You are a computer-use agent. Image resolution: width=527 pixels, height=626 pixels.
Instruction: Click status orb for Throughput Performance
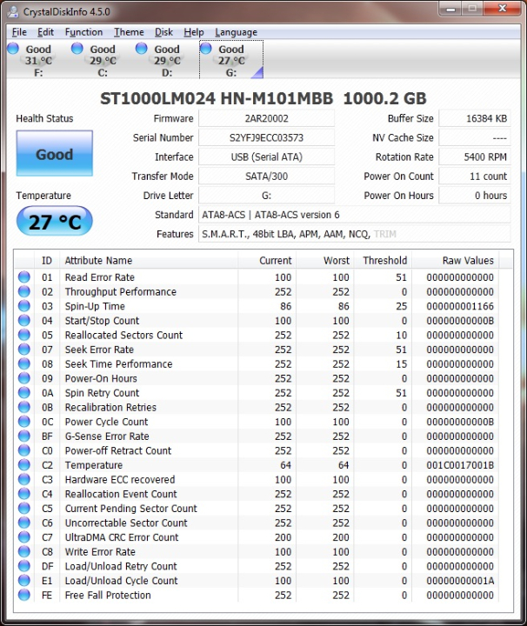point(24,291)
